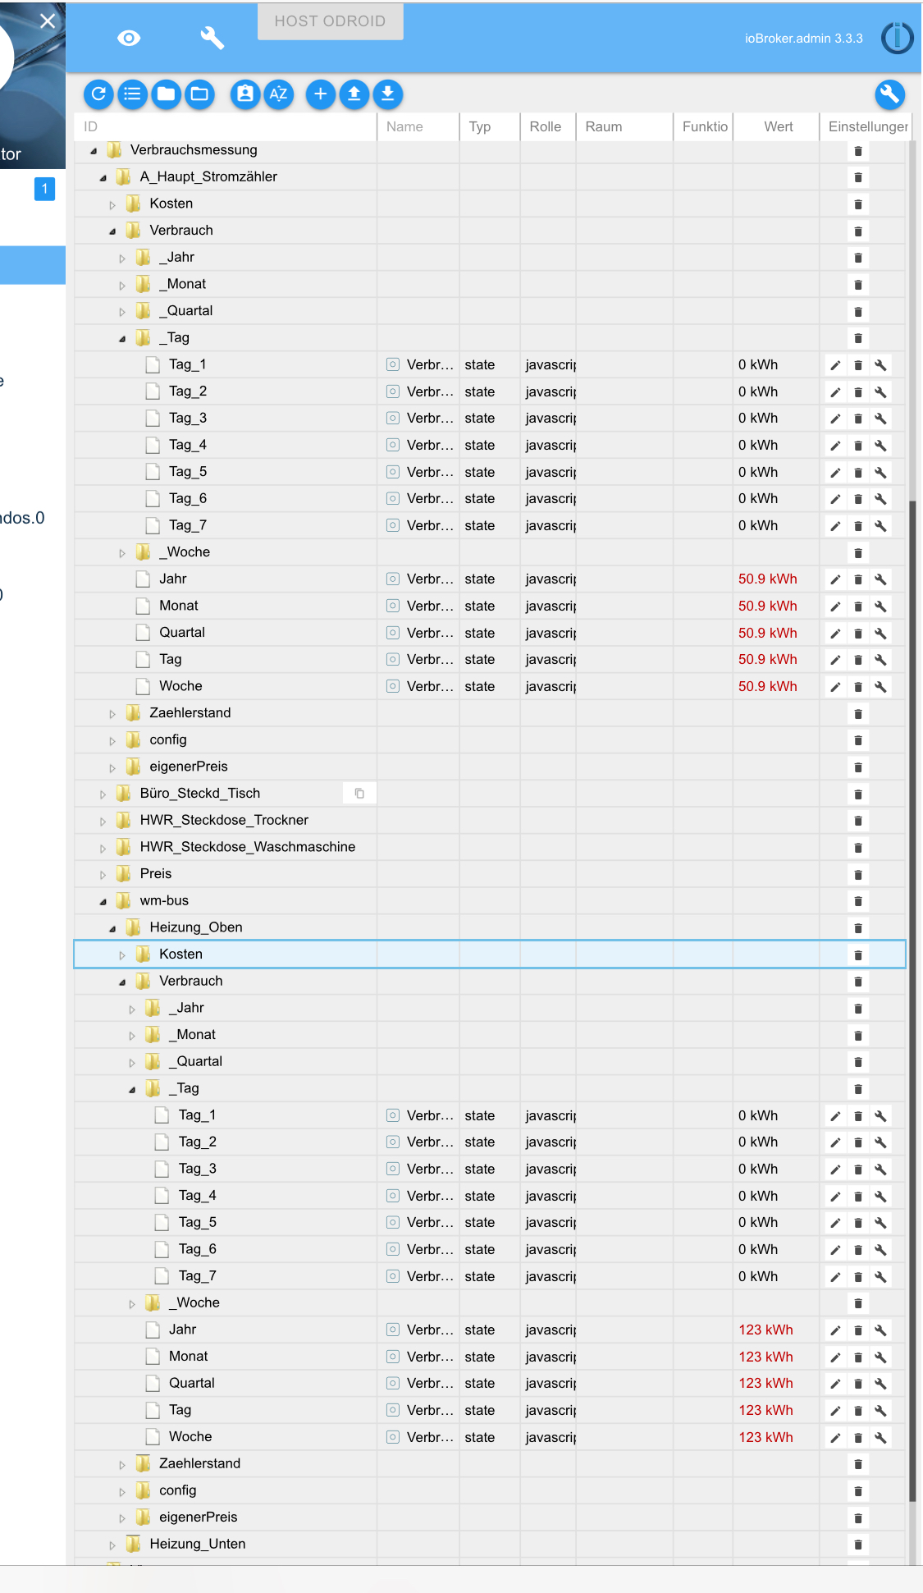Expand the Heizung_Unten folder

113,1545
